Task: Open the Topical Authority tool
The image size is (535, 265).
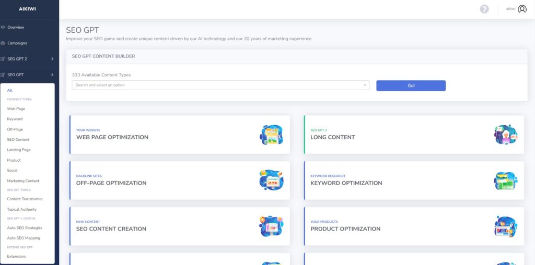Action: click(x=22, y=210)
